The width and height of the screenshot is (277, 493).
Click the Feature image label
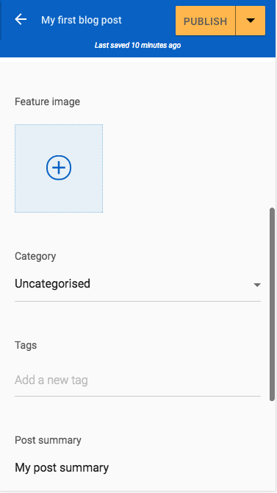point(48,102)
